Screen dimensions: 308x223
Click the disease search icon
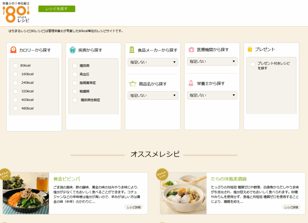click(x=72, y=50)
